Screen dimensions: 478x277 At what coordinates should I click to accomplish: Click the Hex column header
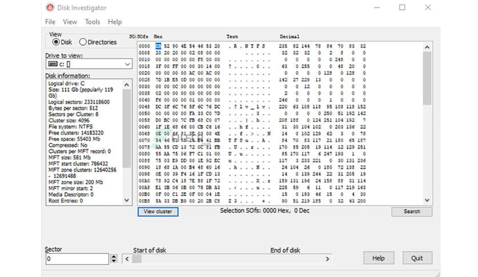(x=158, y=37)
